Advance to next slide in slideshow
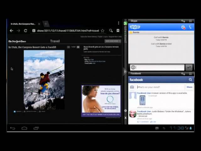Image resolution: width=201 pixels, height=151 pixels. 78,47
